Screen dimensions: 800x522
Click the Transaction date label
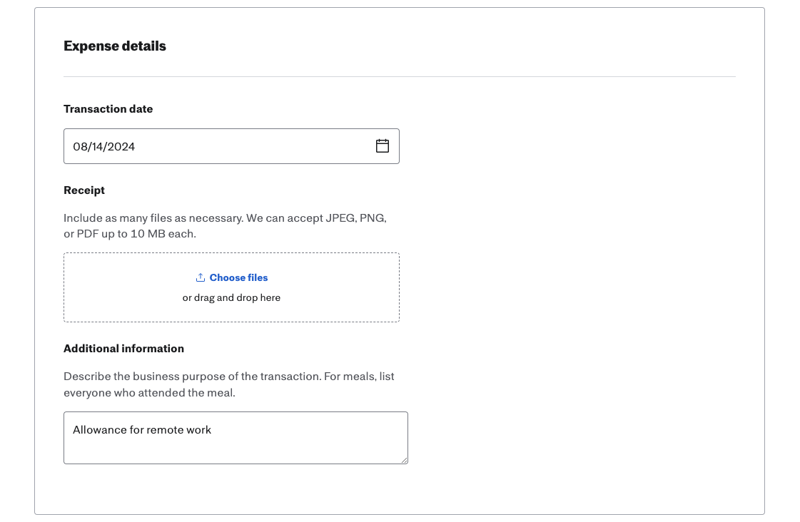(x=108, y=108)
